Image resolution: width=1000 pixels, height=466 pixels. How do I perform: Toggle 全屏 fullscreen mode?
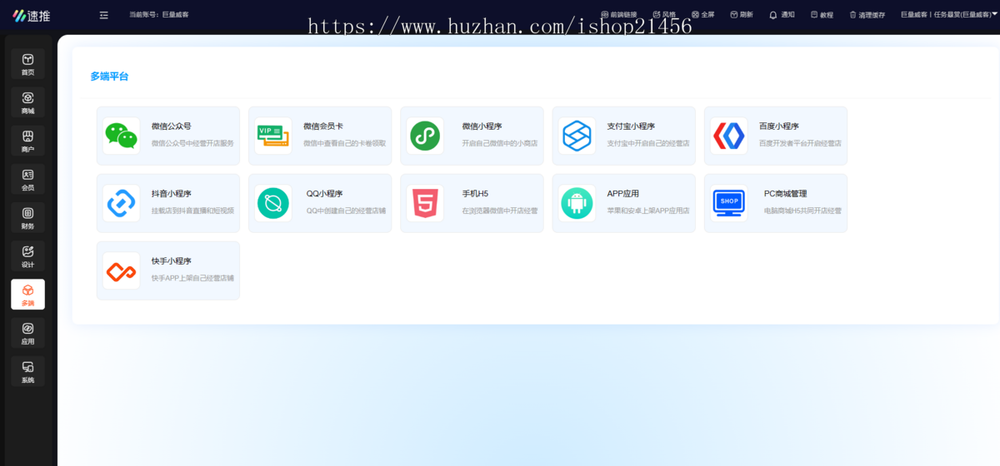(x=702, y=14)
